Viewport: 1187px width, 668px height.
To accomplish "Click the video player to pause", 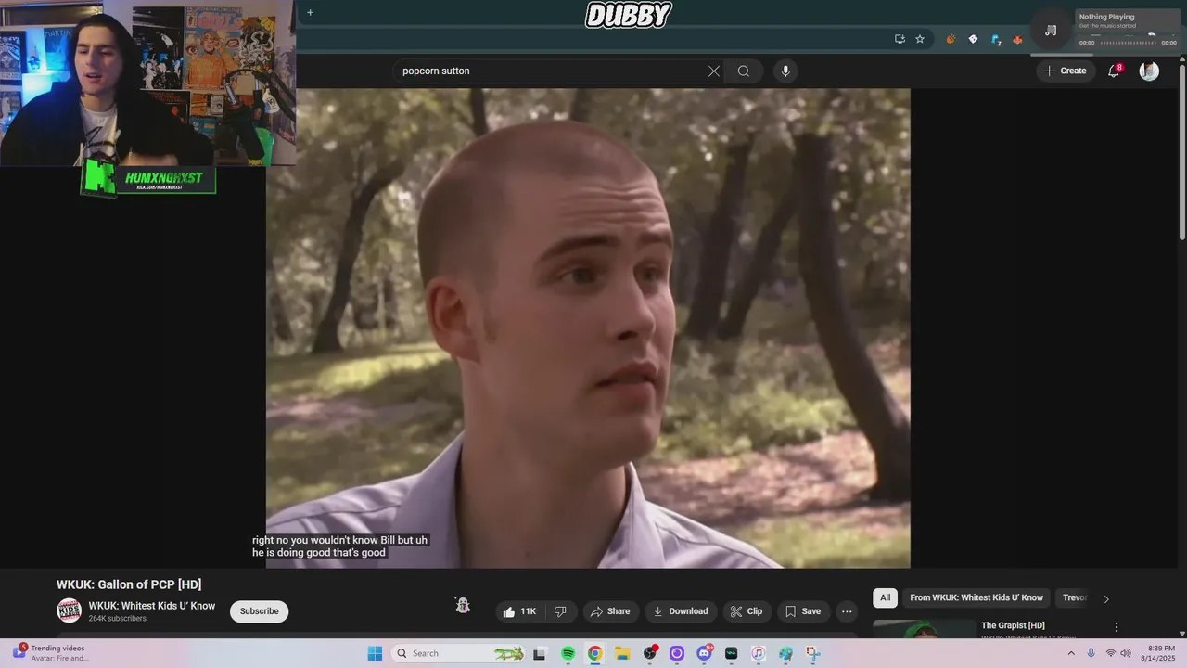I will [588, 328].
